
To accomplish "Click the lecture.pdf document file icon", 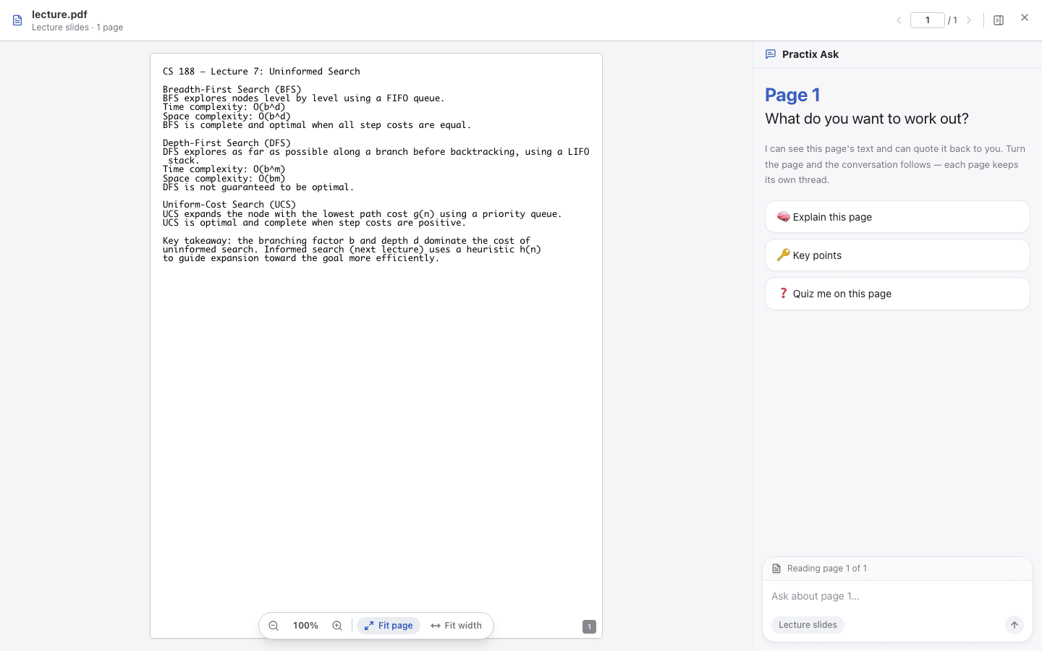I will pos(17,20).
